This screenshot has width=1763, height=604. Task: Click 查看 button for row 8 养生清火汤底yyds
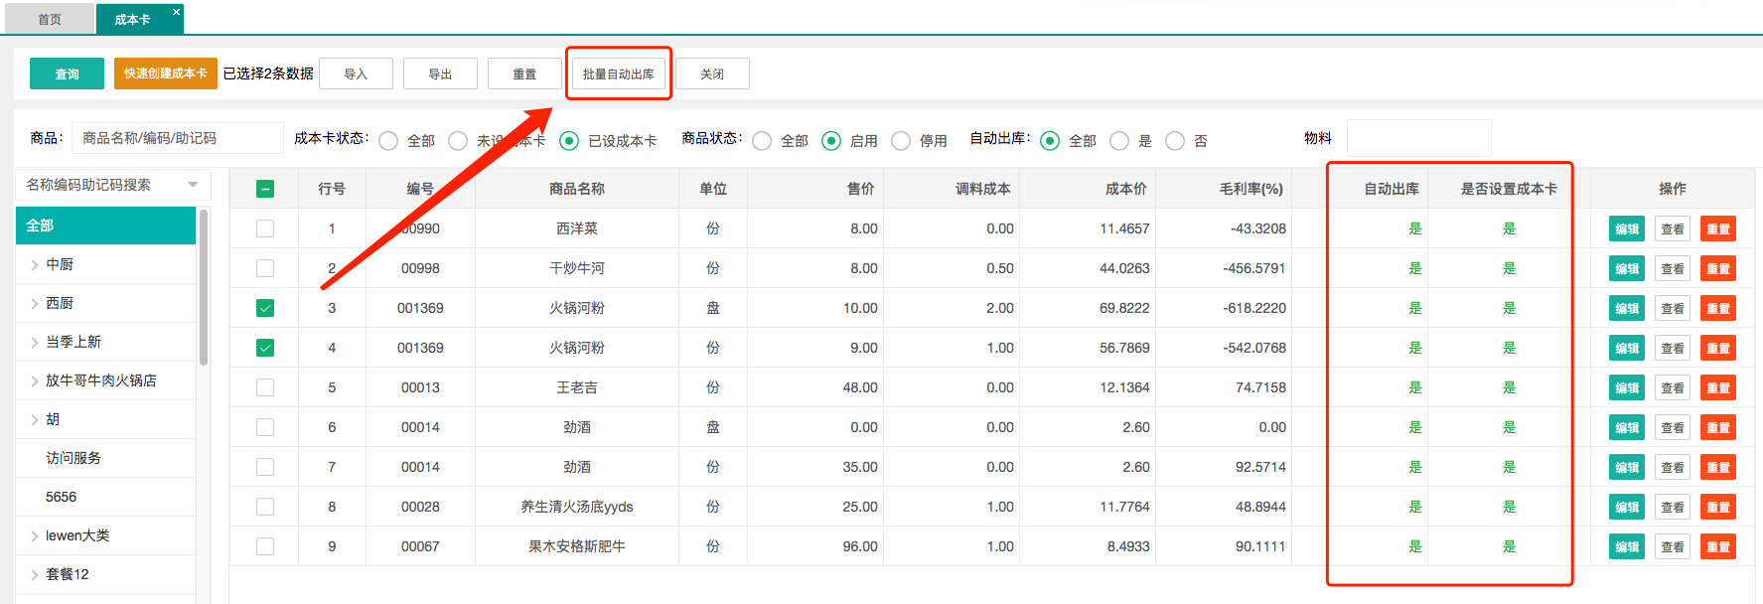pos(1673,508)
